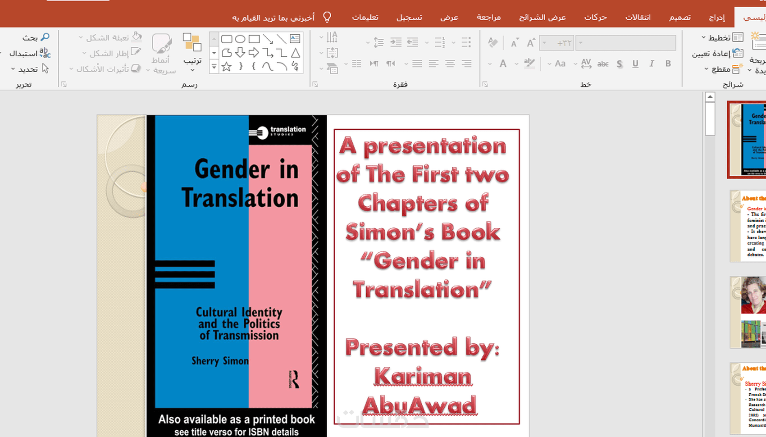
Task: Click the text columns icon
Action: pyautogui.click(x=356, y=64)
